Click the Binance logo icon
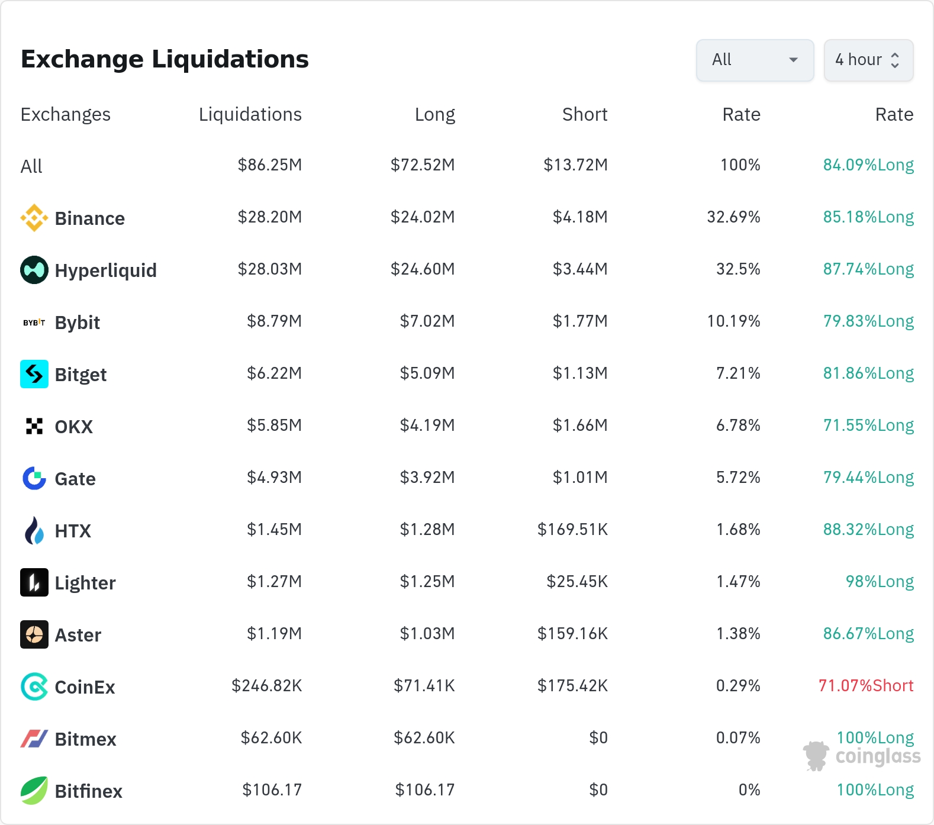The width and height of the screenshot is (934, 825). coord(34,218)
